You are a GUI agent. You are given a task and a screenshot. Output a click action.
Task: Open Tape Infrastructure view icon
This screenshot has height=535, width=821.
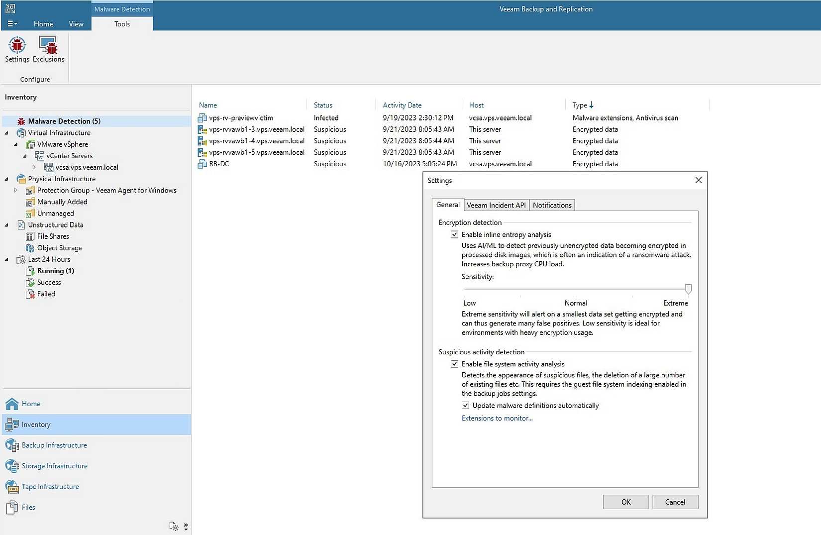tap(12, 487)
